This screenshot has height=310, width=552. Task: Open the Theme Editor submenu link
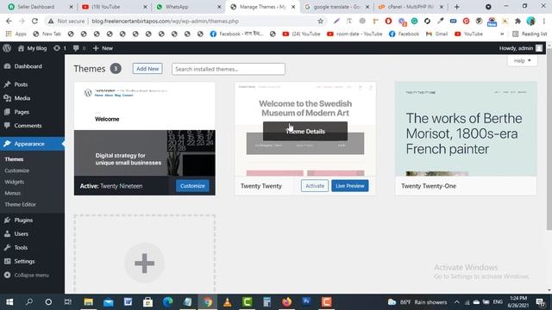point(20,204)
